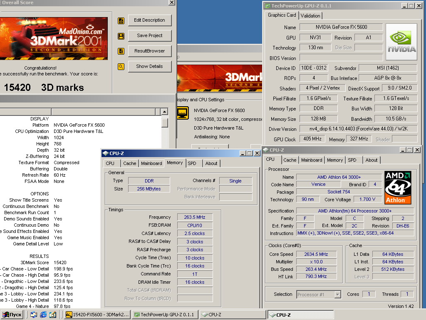Click processor name AMD Athlon 64 3000+
Viewport: 426px width, 320px height.
339,177
